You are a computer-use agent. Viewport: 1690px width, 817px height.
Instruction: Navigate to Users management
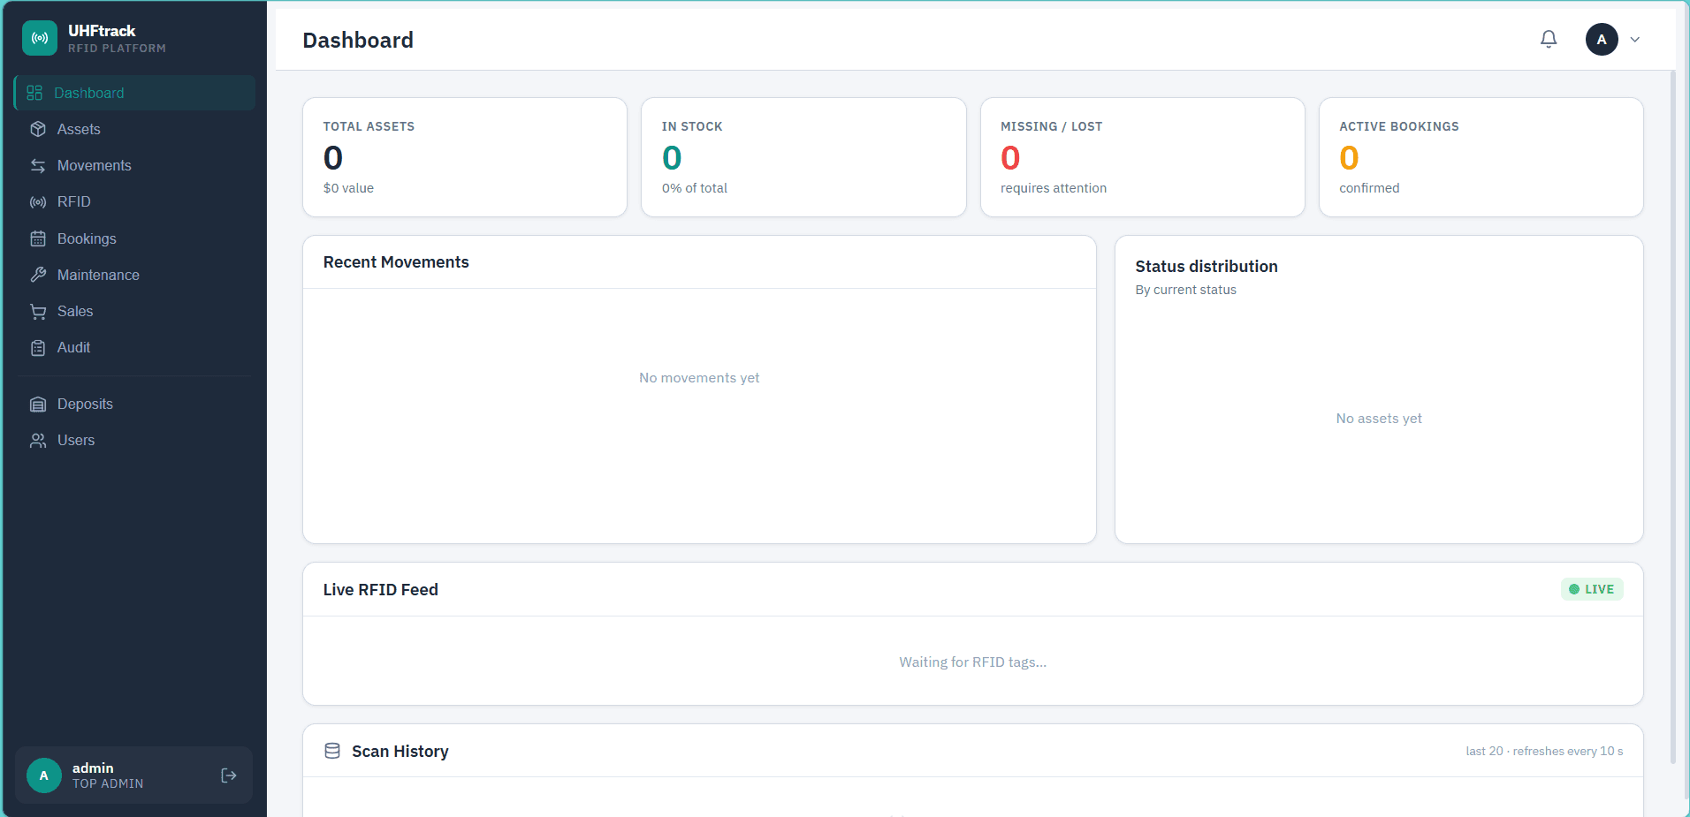[x=134, y=440]
